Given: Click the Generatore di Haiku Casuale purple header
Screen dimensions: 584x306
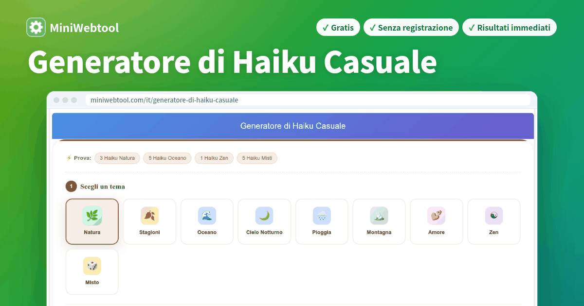Looking at the screenshot, I should (293, 126).
